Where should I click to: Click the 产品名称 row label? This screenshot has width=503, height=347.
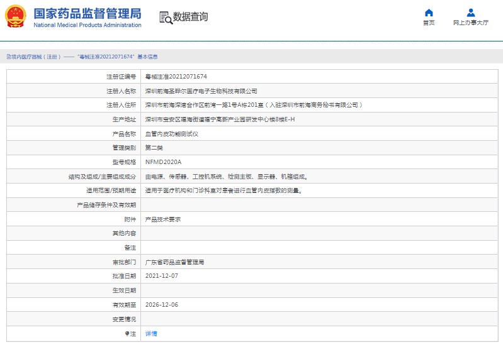(x=124, y=134)
